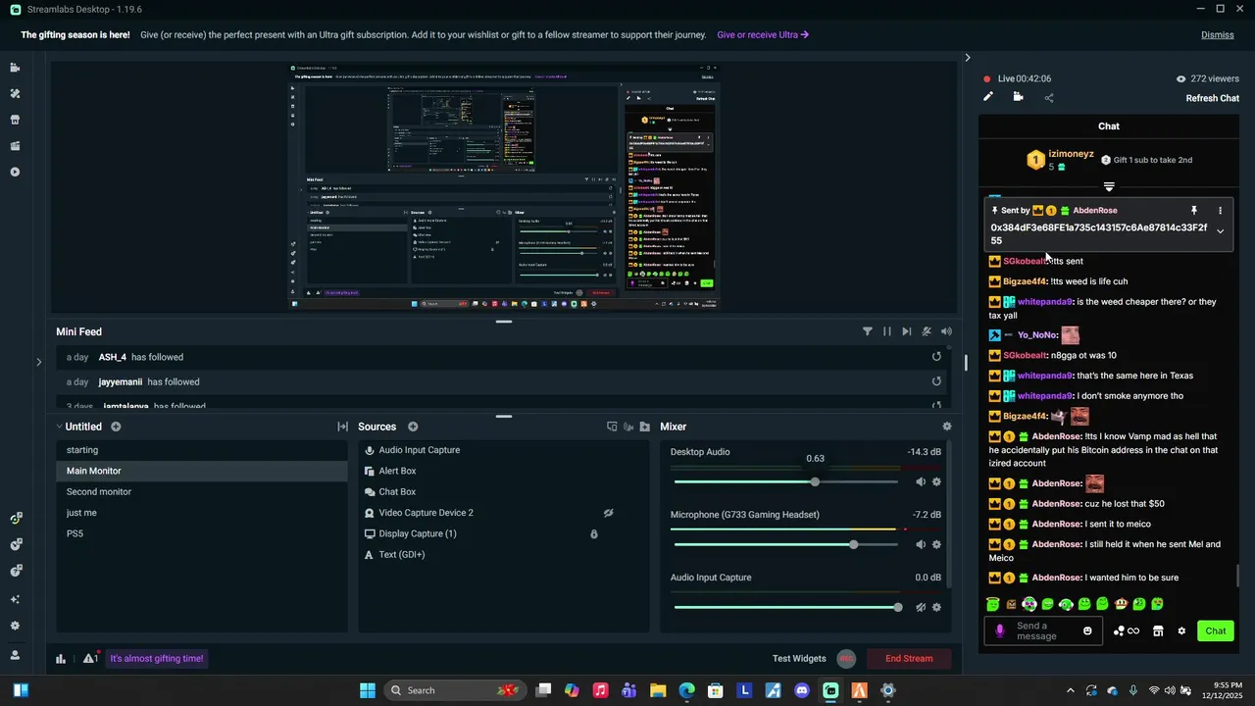Show hidden system tray icons
The image size is (1255, 706).
pyautogui.click(x=1070, y=690)
